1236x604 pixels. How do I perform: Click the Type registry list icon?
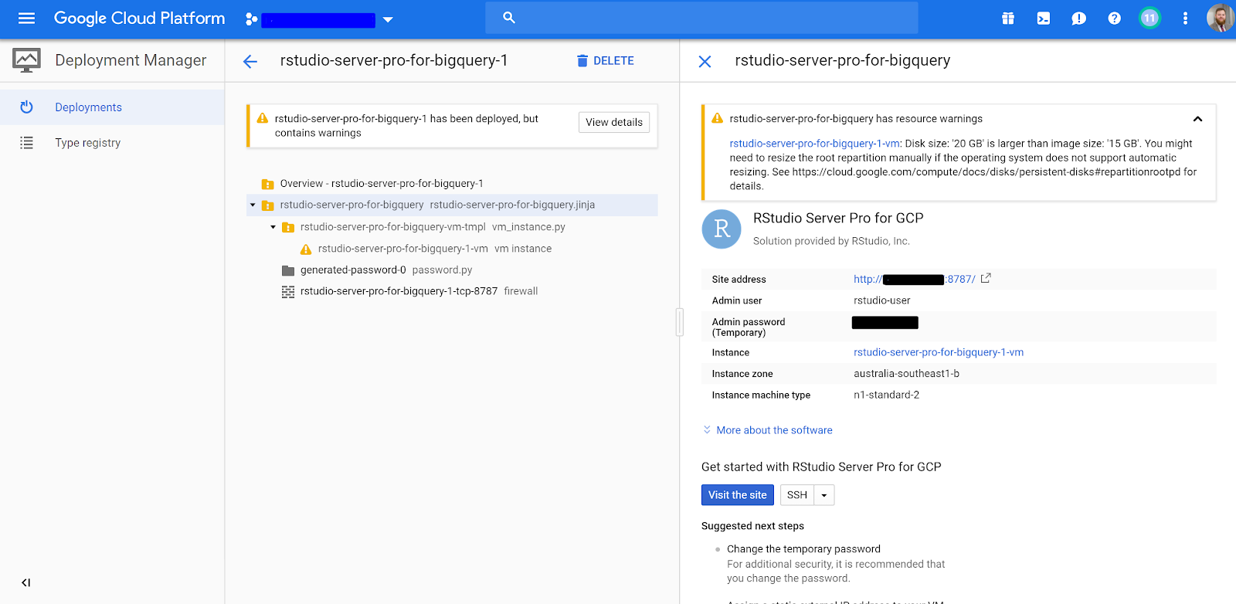[x=26, y=143]
